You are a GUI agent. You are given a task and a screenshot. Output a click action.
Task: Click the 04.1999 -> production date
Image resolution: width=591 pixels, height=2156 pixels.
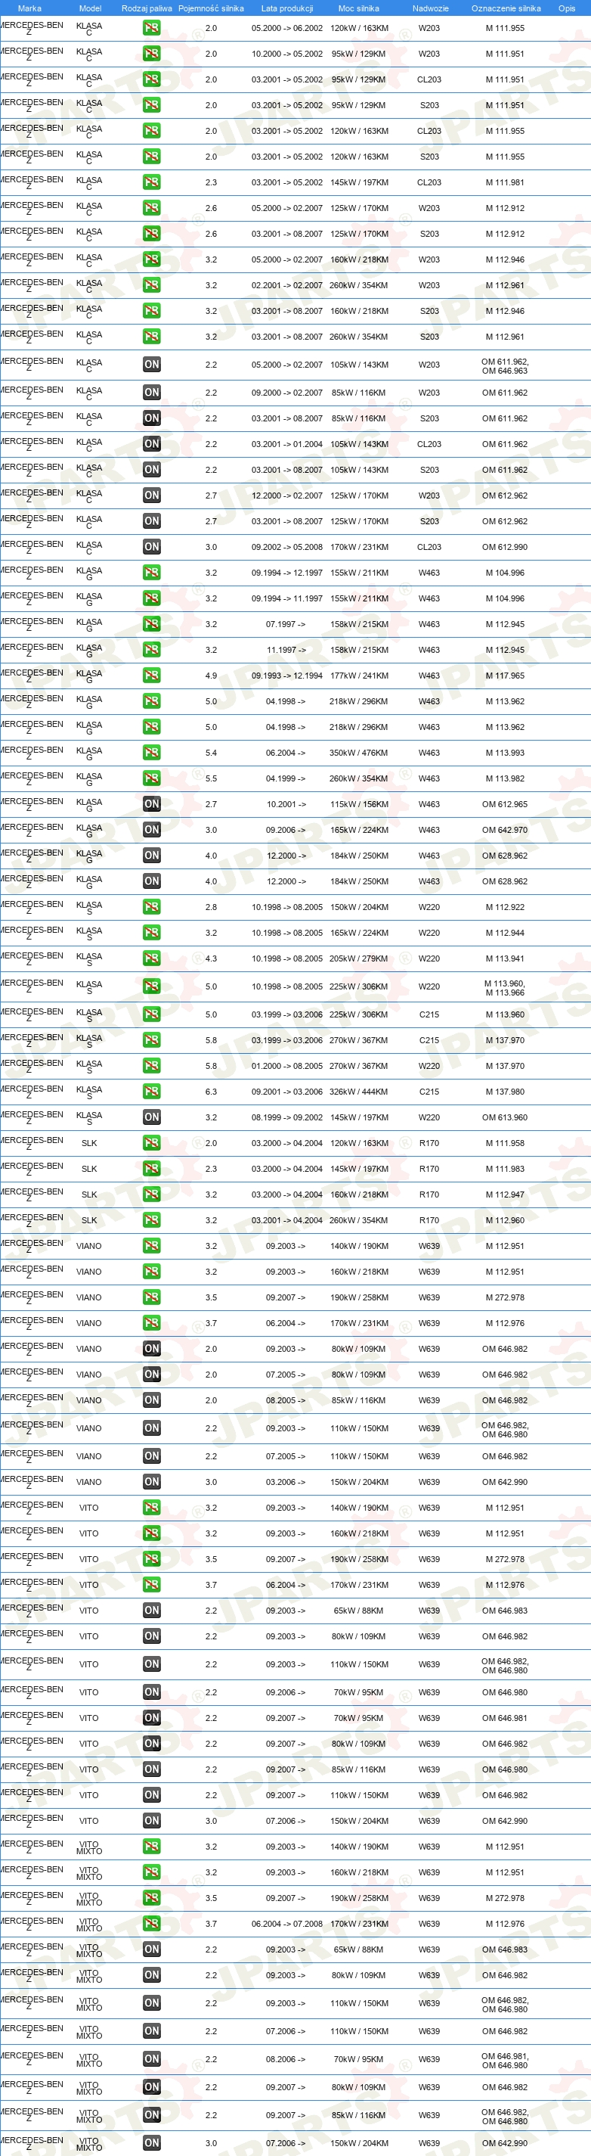(x=286, y=778)
